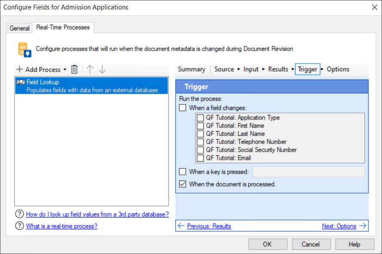Select the Summary step in navigation

[x=192, y=69]
